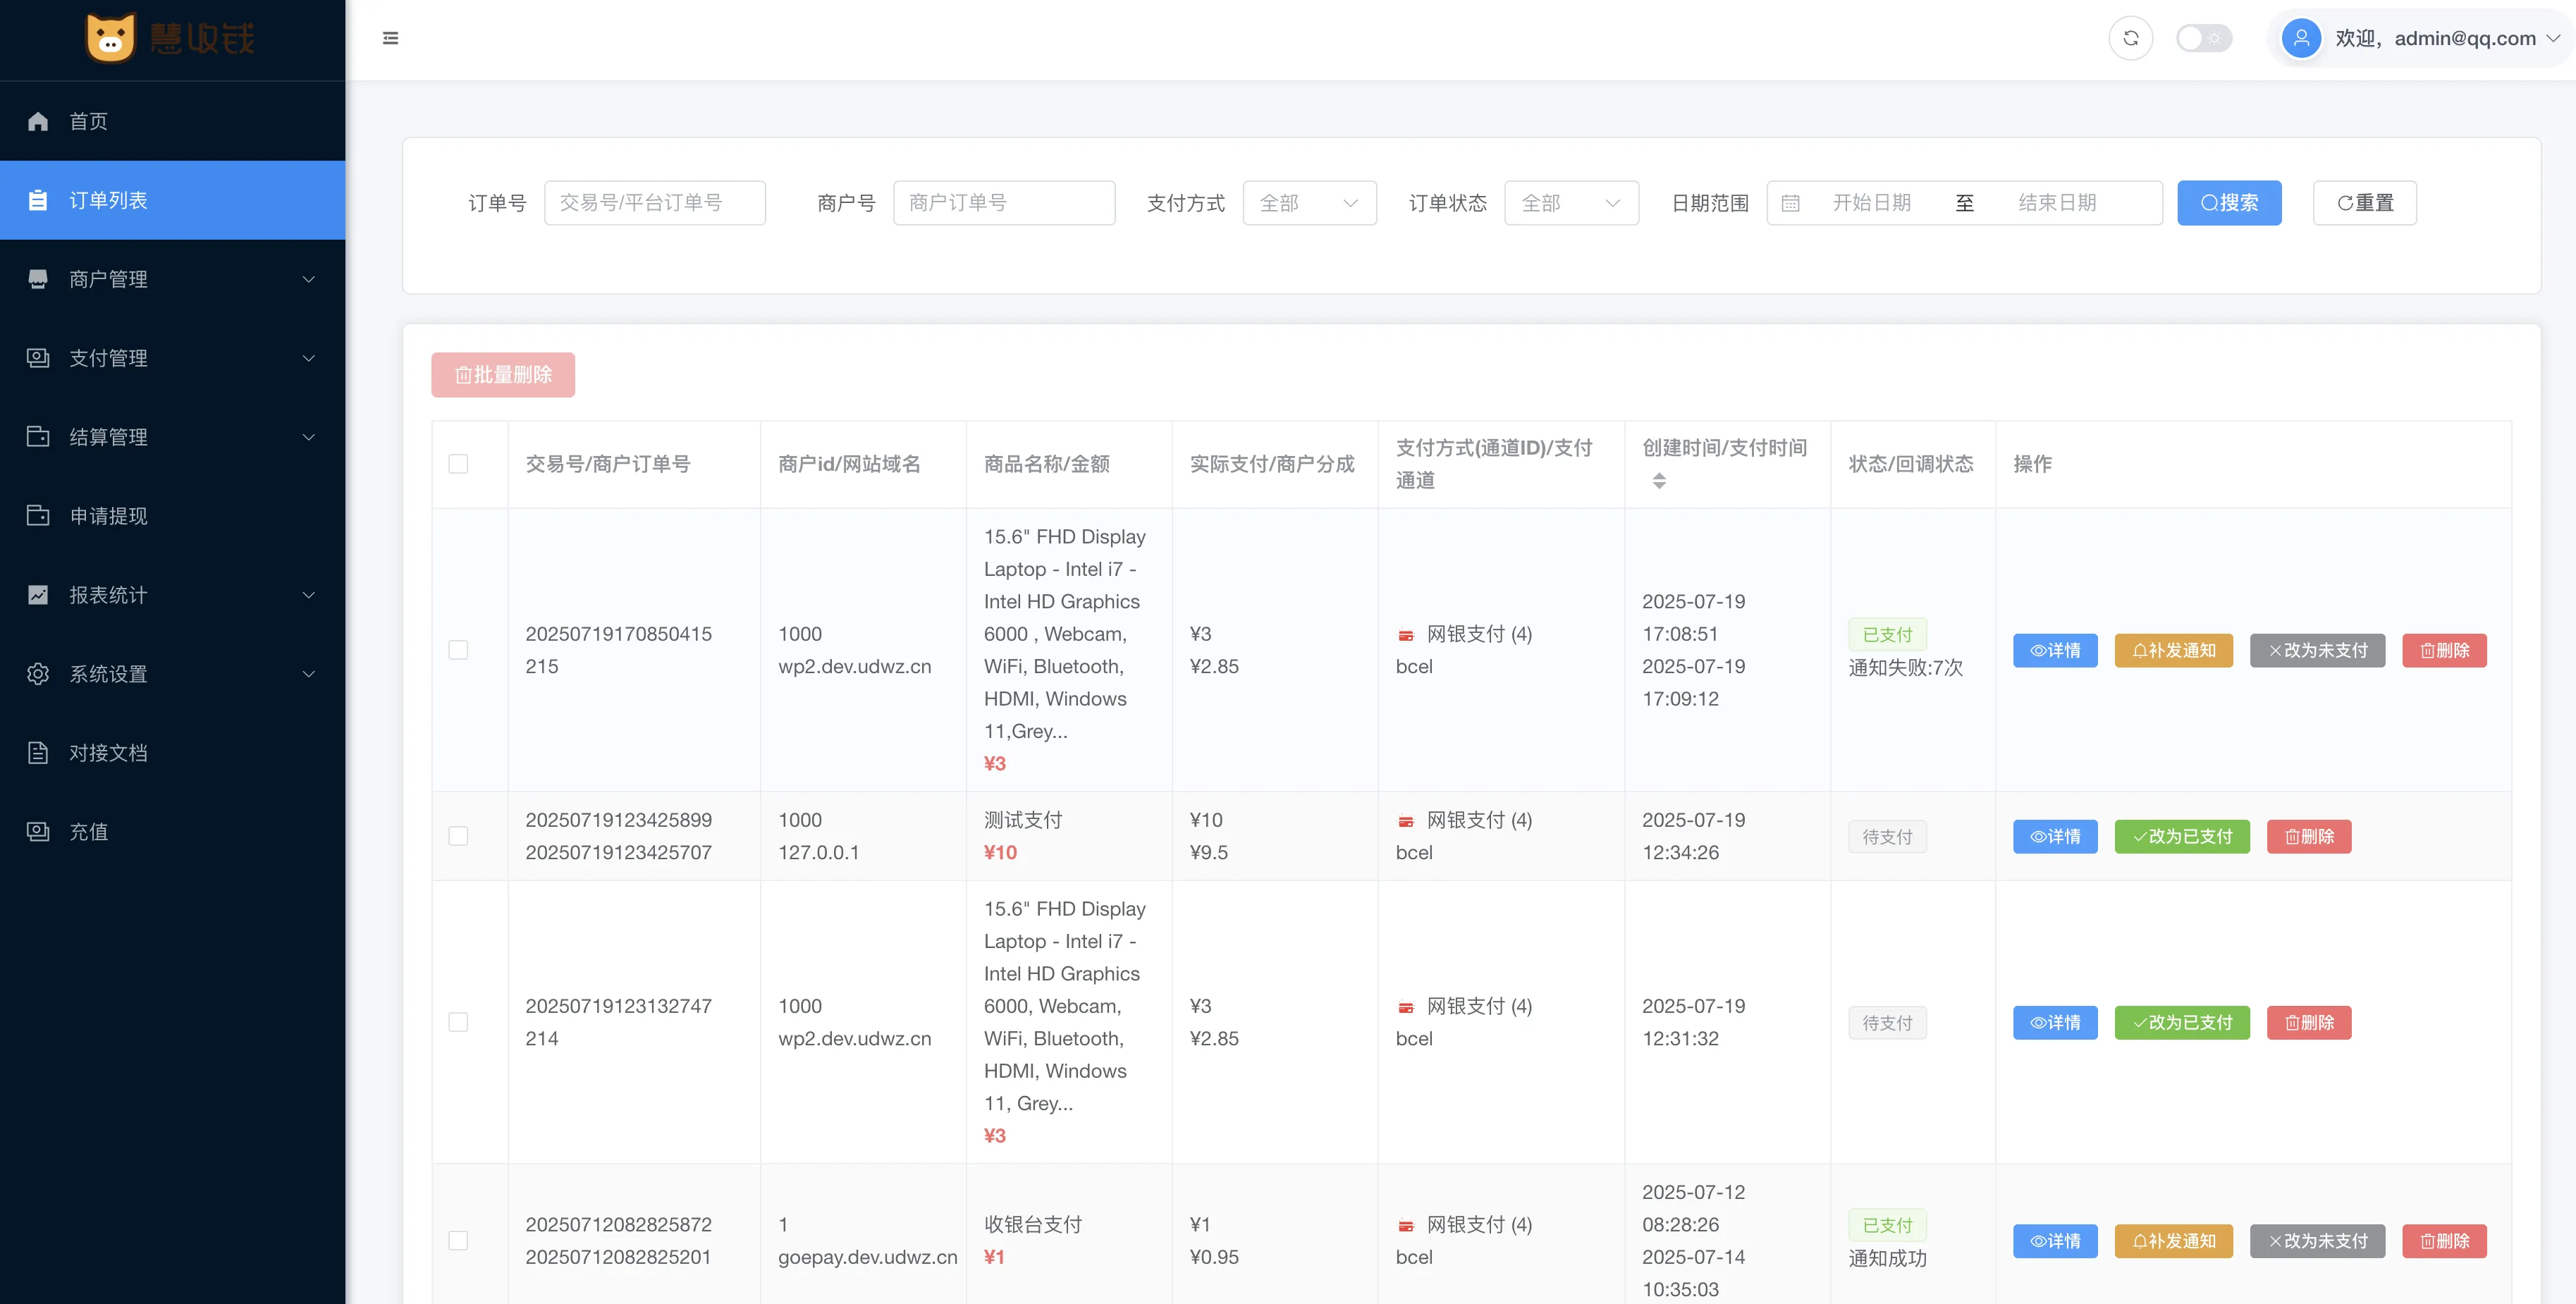2576x1304 pixels.
Task: Click 补发通知 for order 20250719170850415
Action: [2173, 651]
